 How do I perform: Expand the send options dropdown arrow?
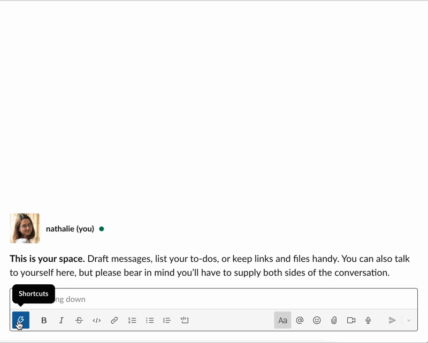[x=409, y=320]
